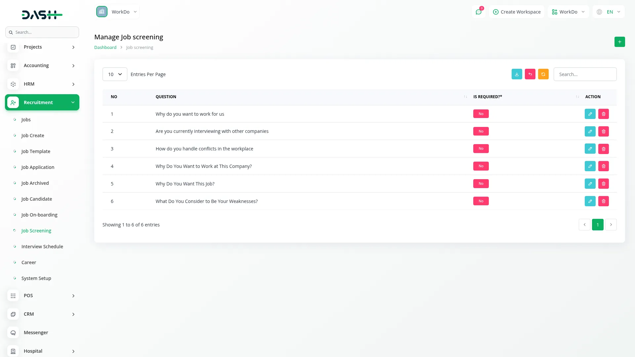Viewport: 635px width, 357px height.
Task: Follow the Dashboard breadcrumb link
Action: tap(105, 48)
